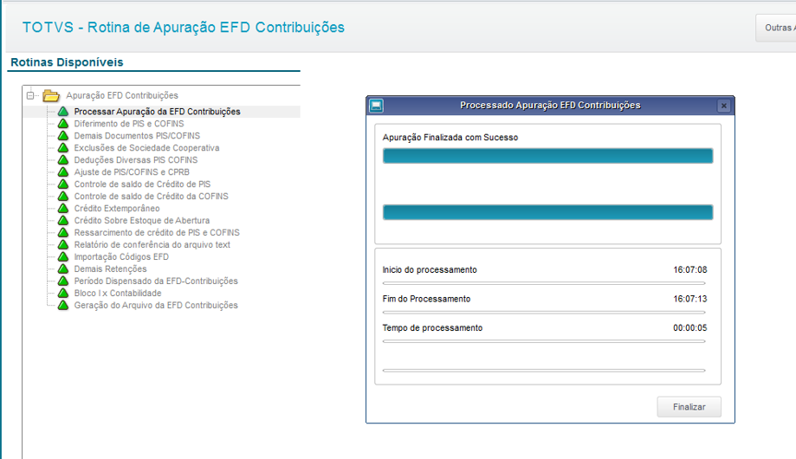Image resolution: width=796 pixels, height=459 pixels.
Task: Click the Tempo de processamento label
Action: 432,328
